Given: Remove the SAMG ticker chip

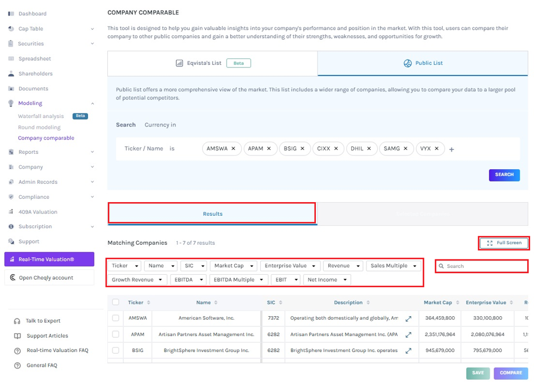Looking at the screenshot, I should pos(406,149).
